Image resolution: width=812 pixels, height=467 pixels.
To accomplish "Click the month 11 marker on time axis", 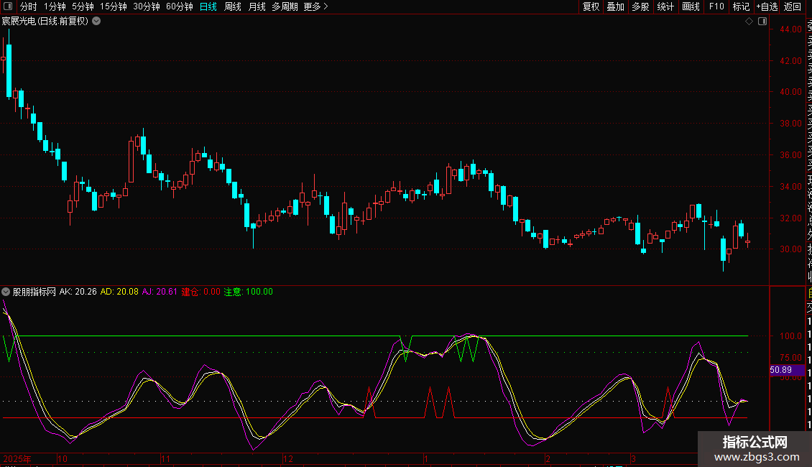I will (165, 458).
